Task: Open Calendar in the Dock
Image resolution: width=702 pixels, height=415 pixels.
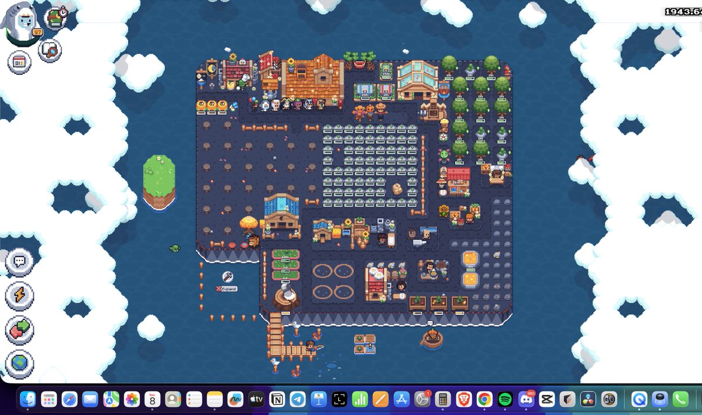Action: tap(152, 399)
